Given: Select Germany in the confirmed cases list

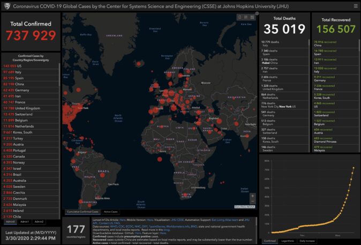Looking at the screenshot, I should 30,90.
